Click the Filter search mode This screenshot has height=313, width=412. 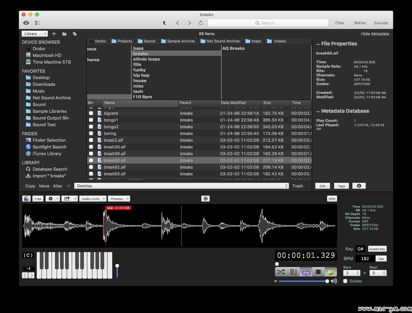pyautogui.click(x=340, y=23)
